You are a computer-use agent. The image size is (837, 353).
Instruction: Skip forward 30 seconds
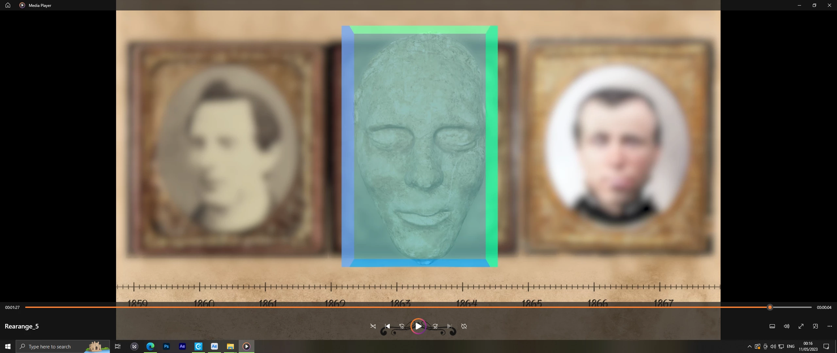[x=435, y=326]
